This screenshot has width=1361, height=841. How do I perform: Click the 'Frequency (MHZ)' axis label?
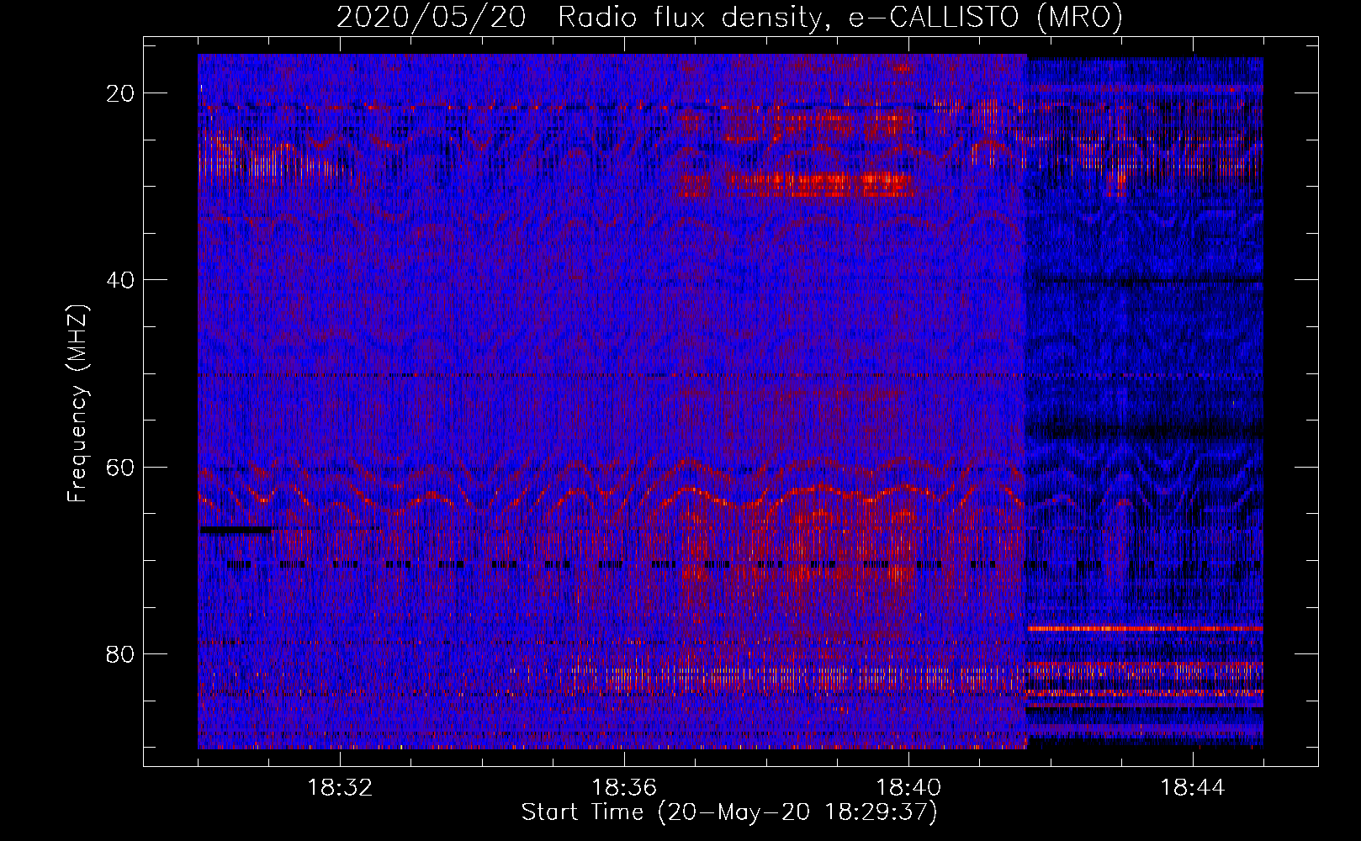click(x=77, y=404)
